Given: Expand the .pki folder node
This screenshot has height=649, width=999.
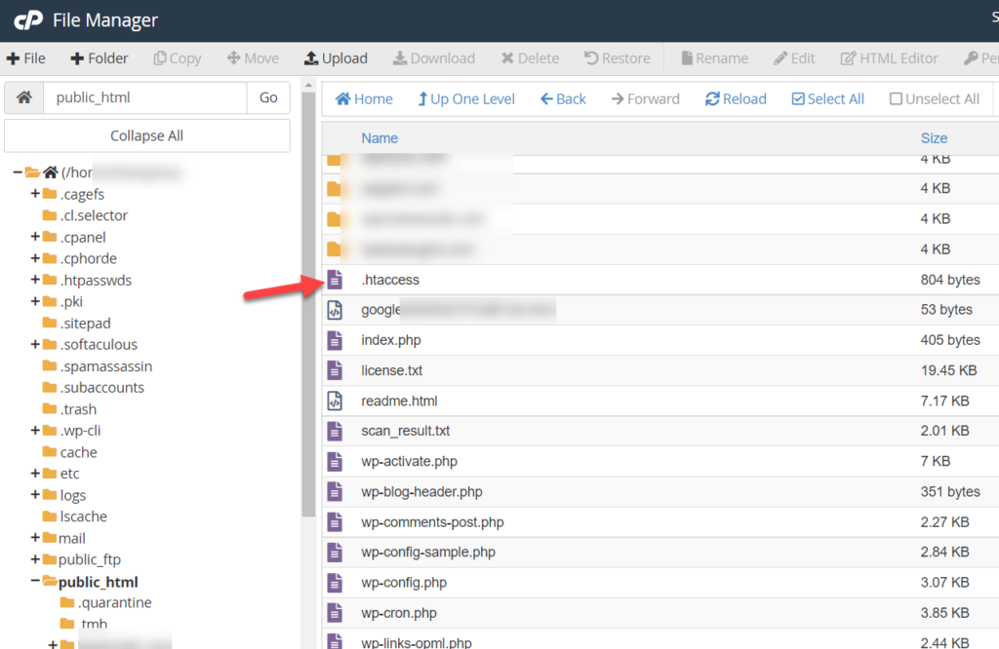Looking at the screenshot, I should [x=35, y=301].
